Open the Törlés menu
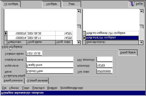 25,88
